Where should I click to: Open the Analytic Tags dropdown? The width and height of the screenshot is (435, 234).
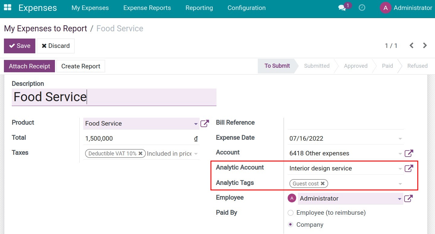[x=400, y=183]
